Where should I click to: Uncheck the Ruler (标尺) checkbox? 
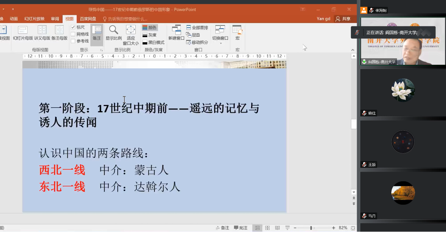(x=73, y=27)
